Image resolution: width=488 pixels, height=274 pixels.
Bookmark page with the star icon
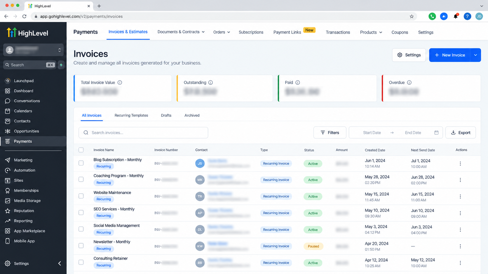tap(412, 16)
